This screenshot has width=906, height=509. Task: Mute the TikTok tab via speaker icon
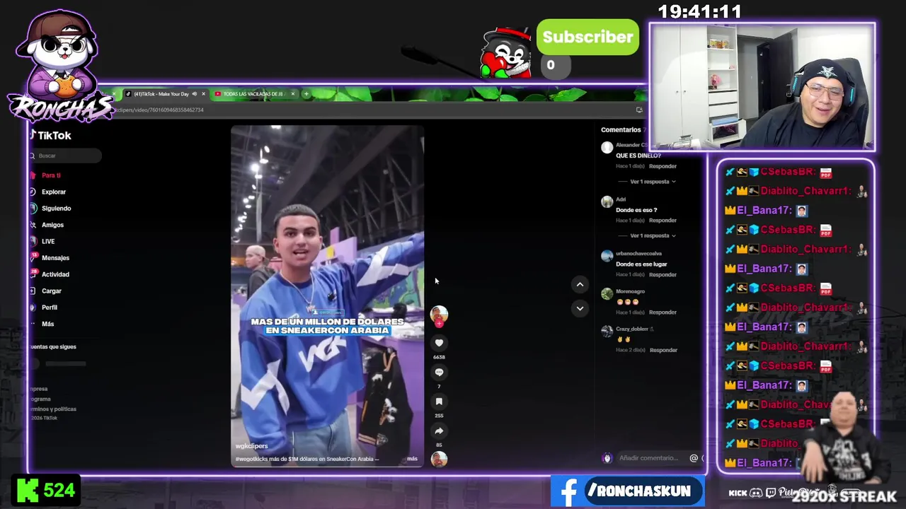194,94
